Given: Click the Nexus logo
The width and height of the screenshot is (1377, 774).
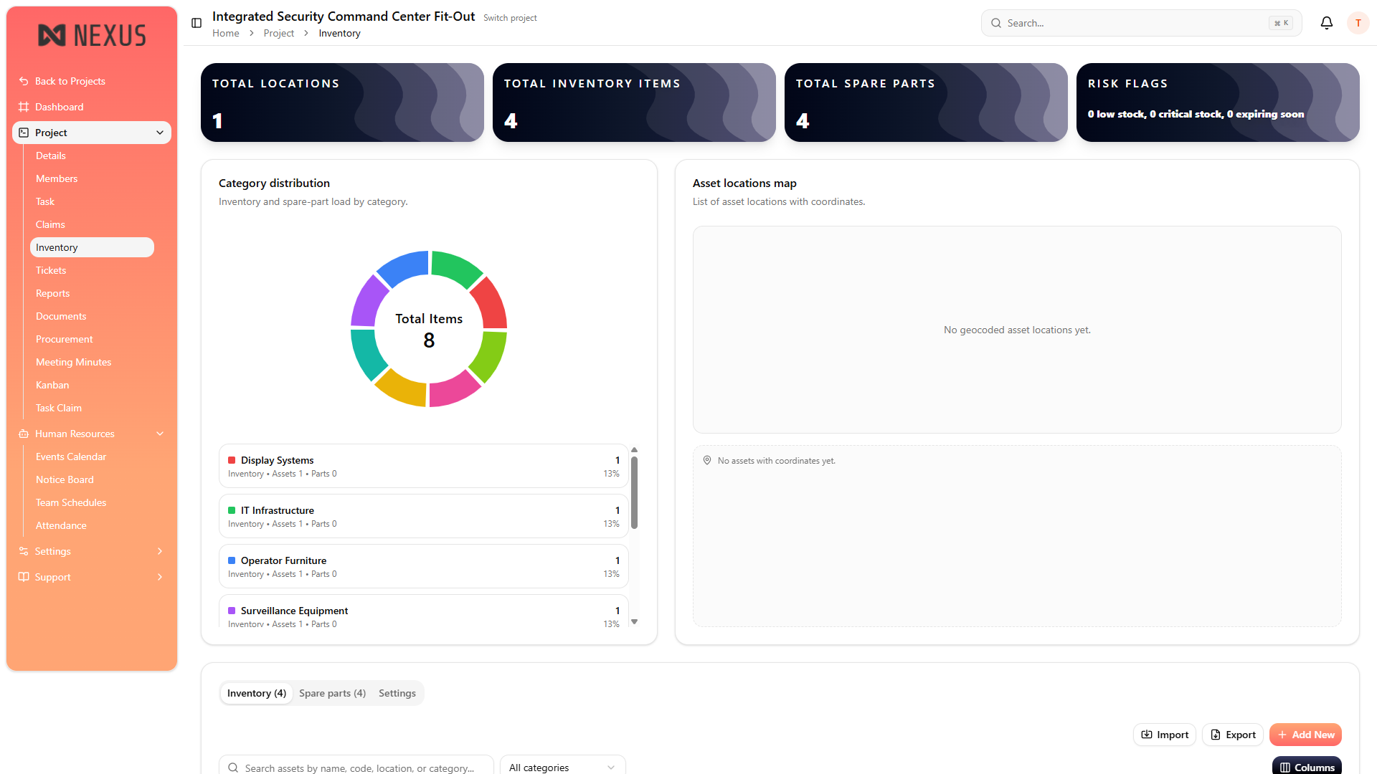Looking at the screenshot, I should click(92, 35).
